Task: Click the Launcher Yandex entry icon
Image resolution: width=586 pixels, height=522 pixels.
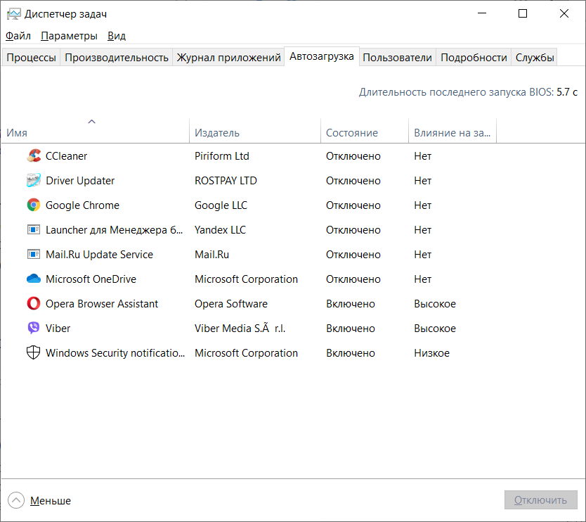Action: [34, 230]
